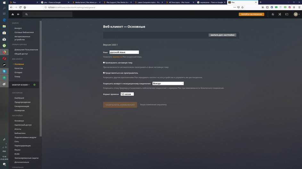
Task: Open the 'Качество' web client settings
Action: (19, 68)
